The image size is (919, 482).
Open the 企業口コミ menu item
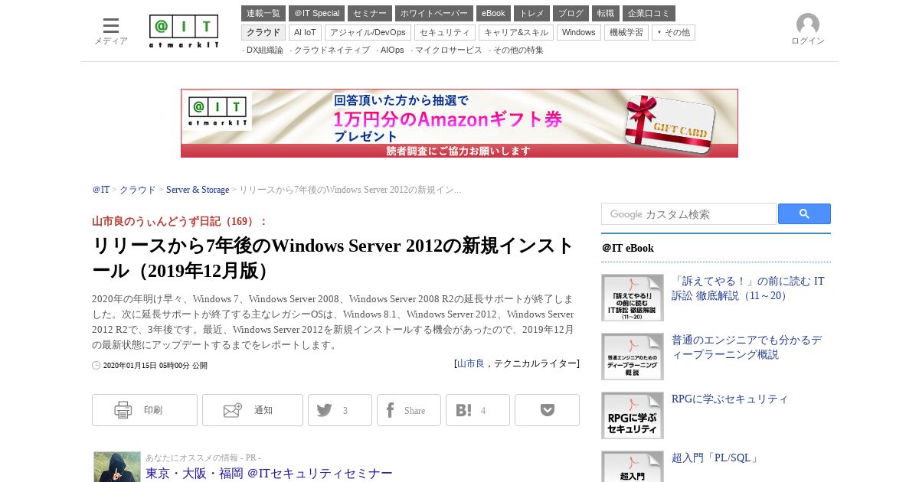pos(649,14)
